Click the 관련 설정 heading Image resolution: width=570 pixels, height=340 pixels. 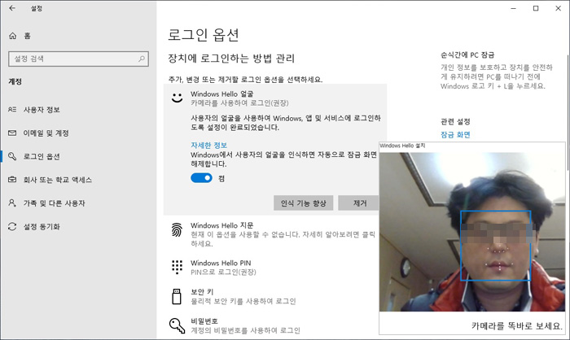(455, 121)
